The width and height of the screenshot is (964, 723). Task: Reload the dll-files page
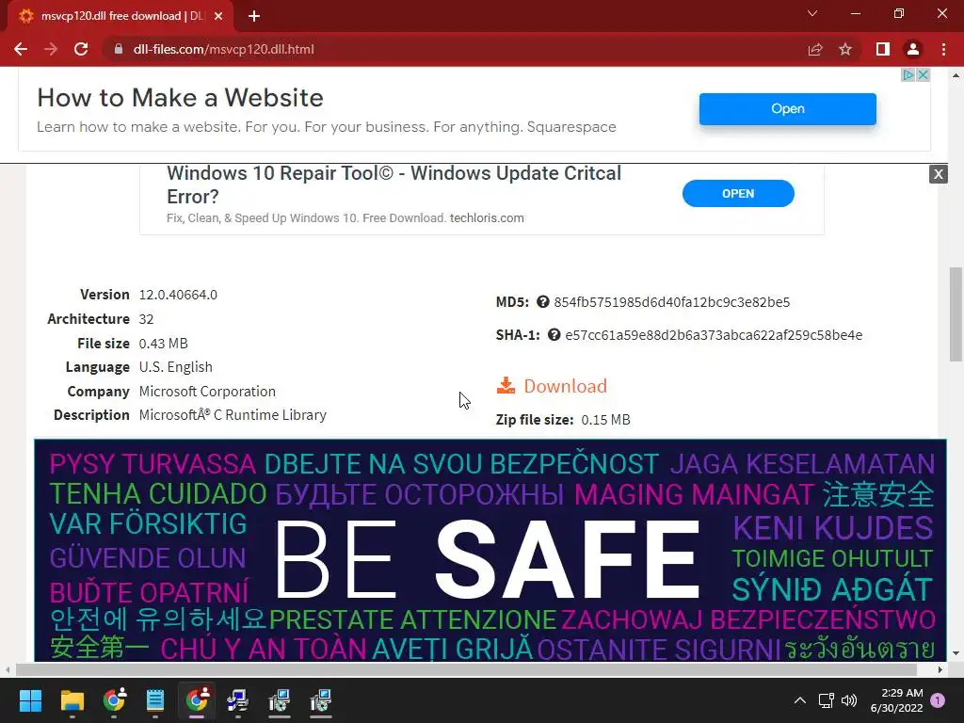click(x=81, y=49)
